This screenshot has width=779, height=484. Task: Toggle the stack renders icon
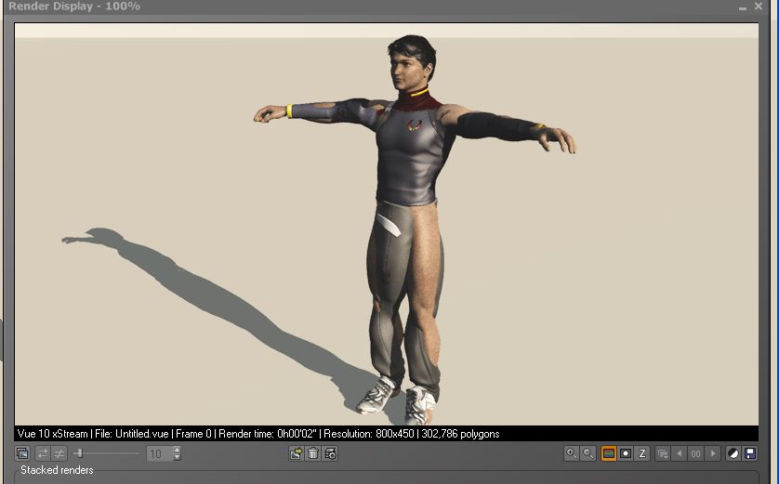pos(23,453)
